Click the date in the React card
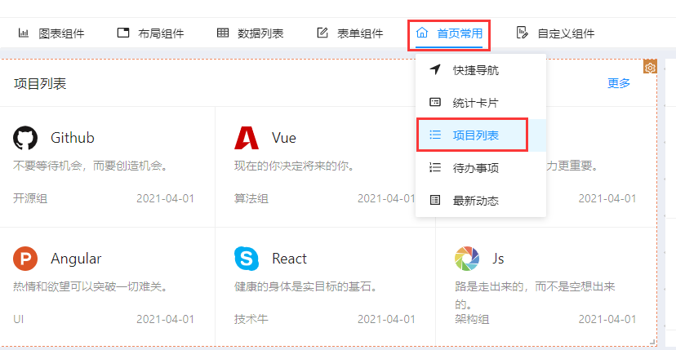The width and height of the screenshot is (676, 350). [x=387, y=319]
